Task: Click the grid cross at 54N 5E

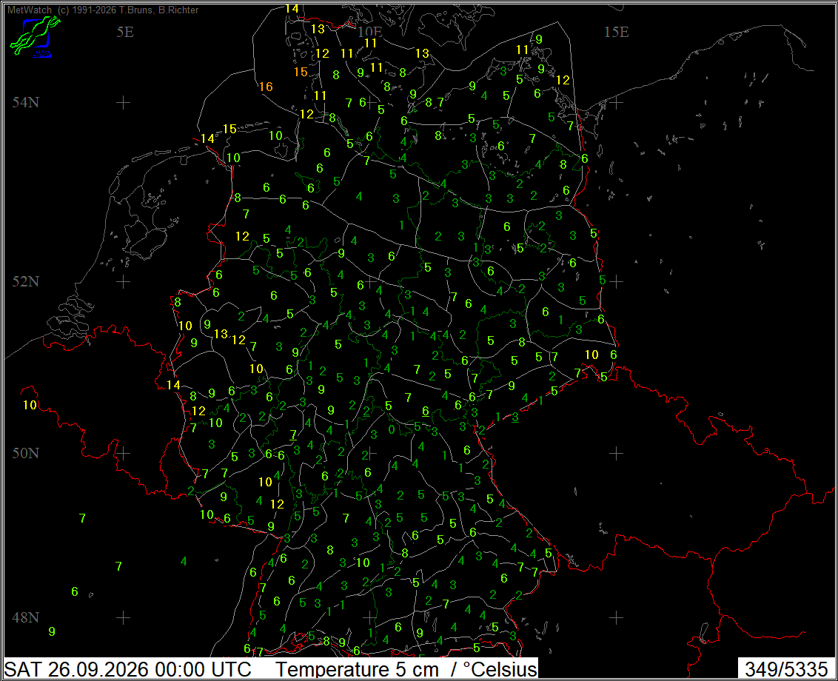Action: 124,102
